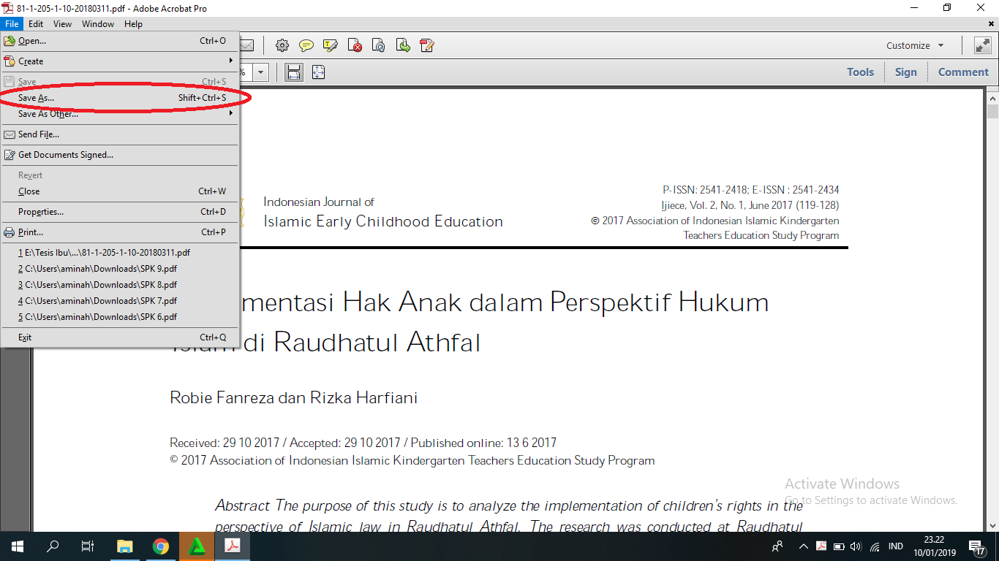Open the Tools pane

[x=860, y=72]
